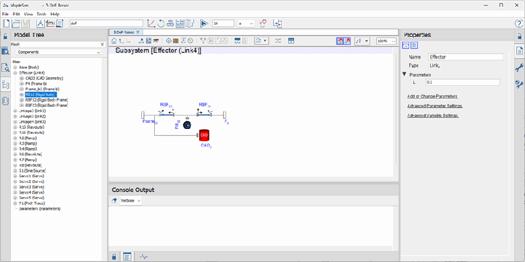Open the help question mark icon
525x262 pixels.
tap(519, 24)
